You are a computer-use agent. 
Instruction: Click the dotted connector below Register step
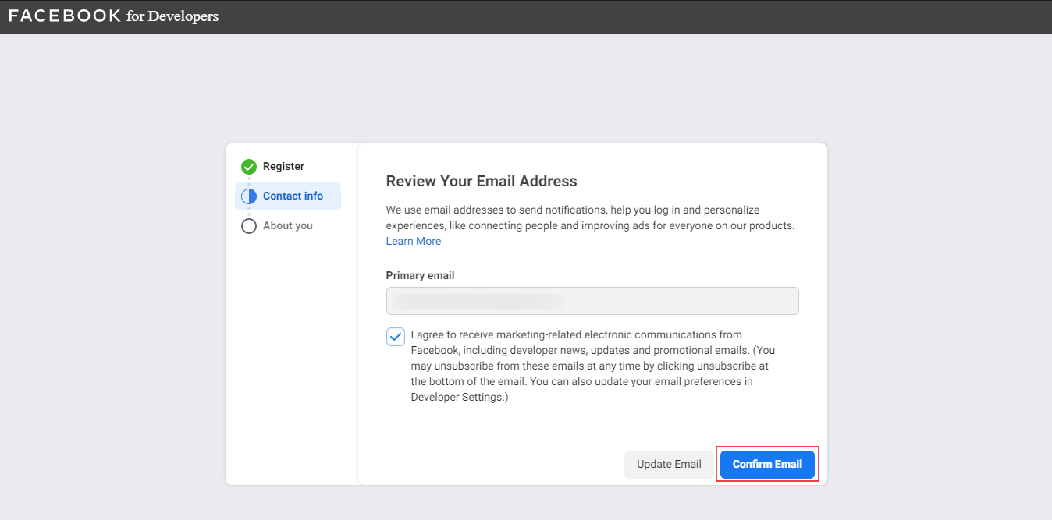pyautogui.click(x=249, y=181)
